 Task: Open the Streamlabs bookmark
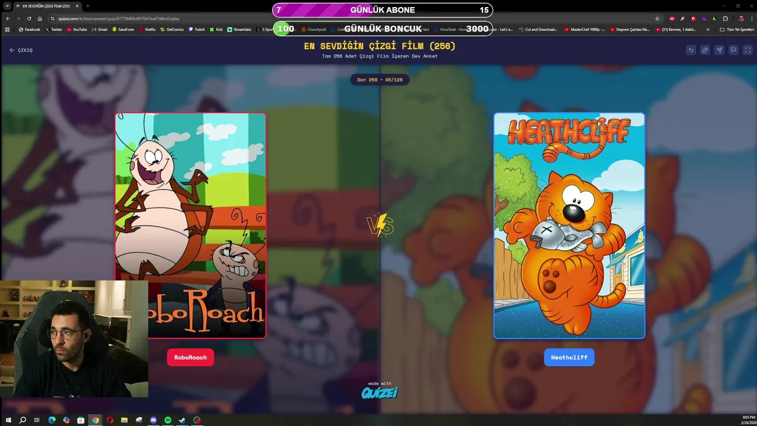[x=240, y=29]
